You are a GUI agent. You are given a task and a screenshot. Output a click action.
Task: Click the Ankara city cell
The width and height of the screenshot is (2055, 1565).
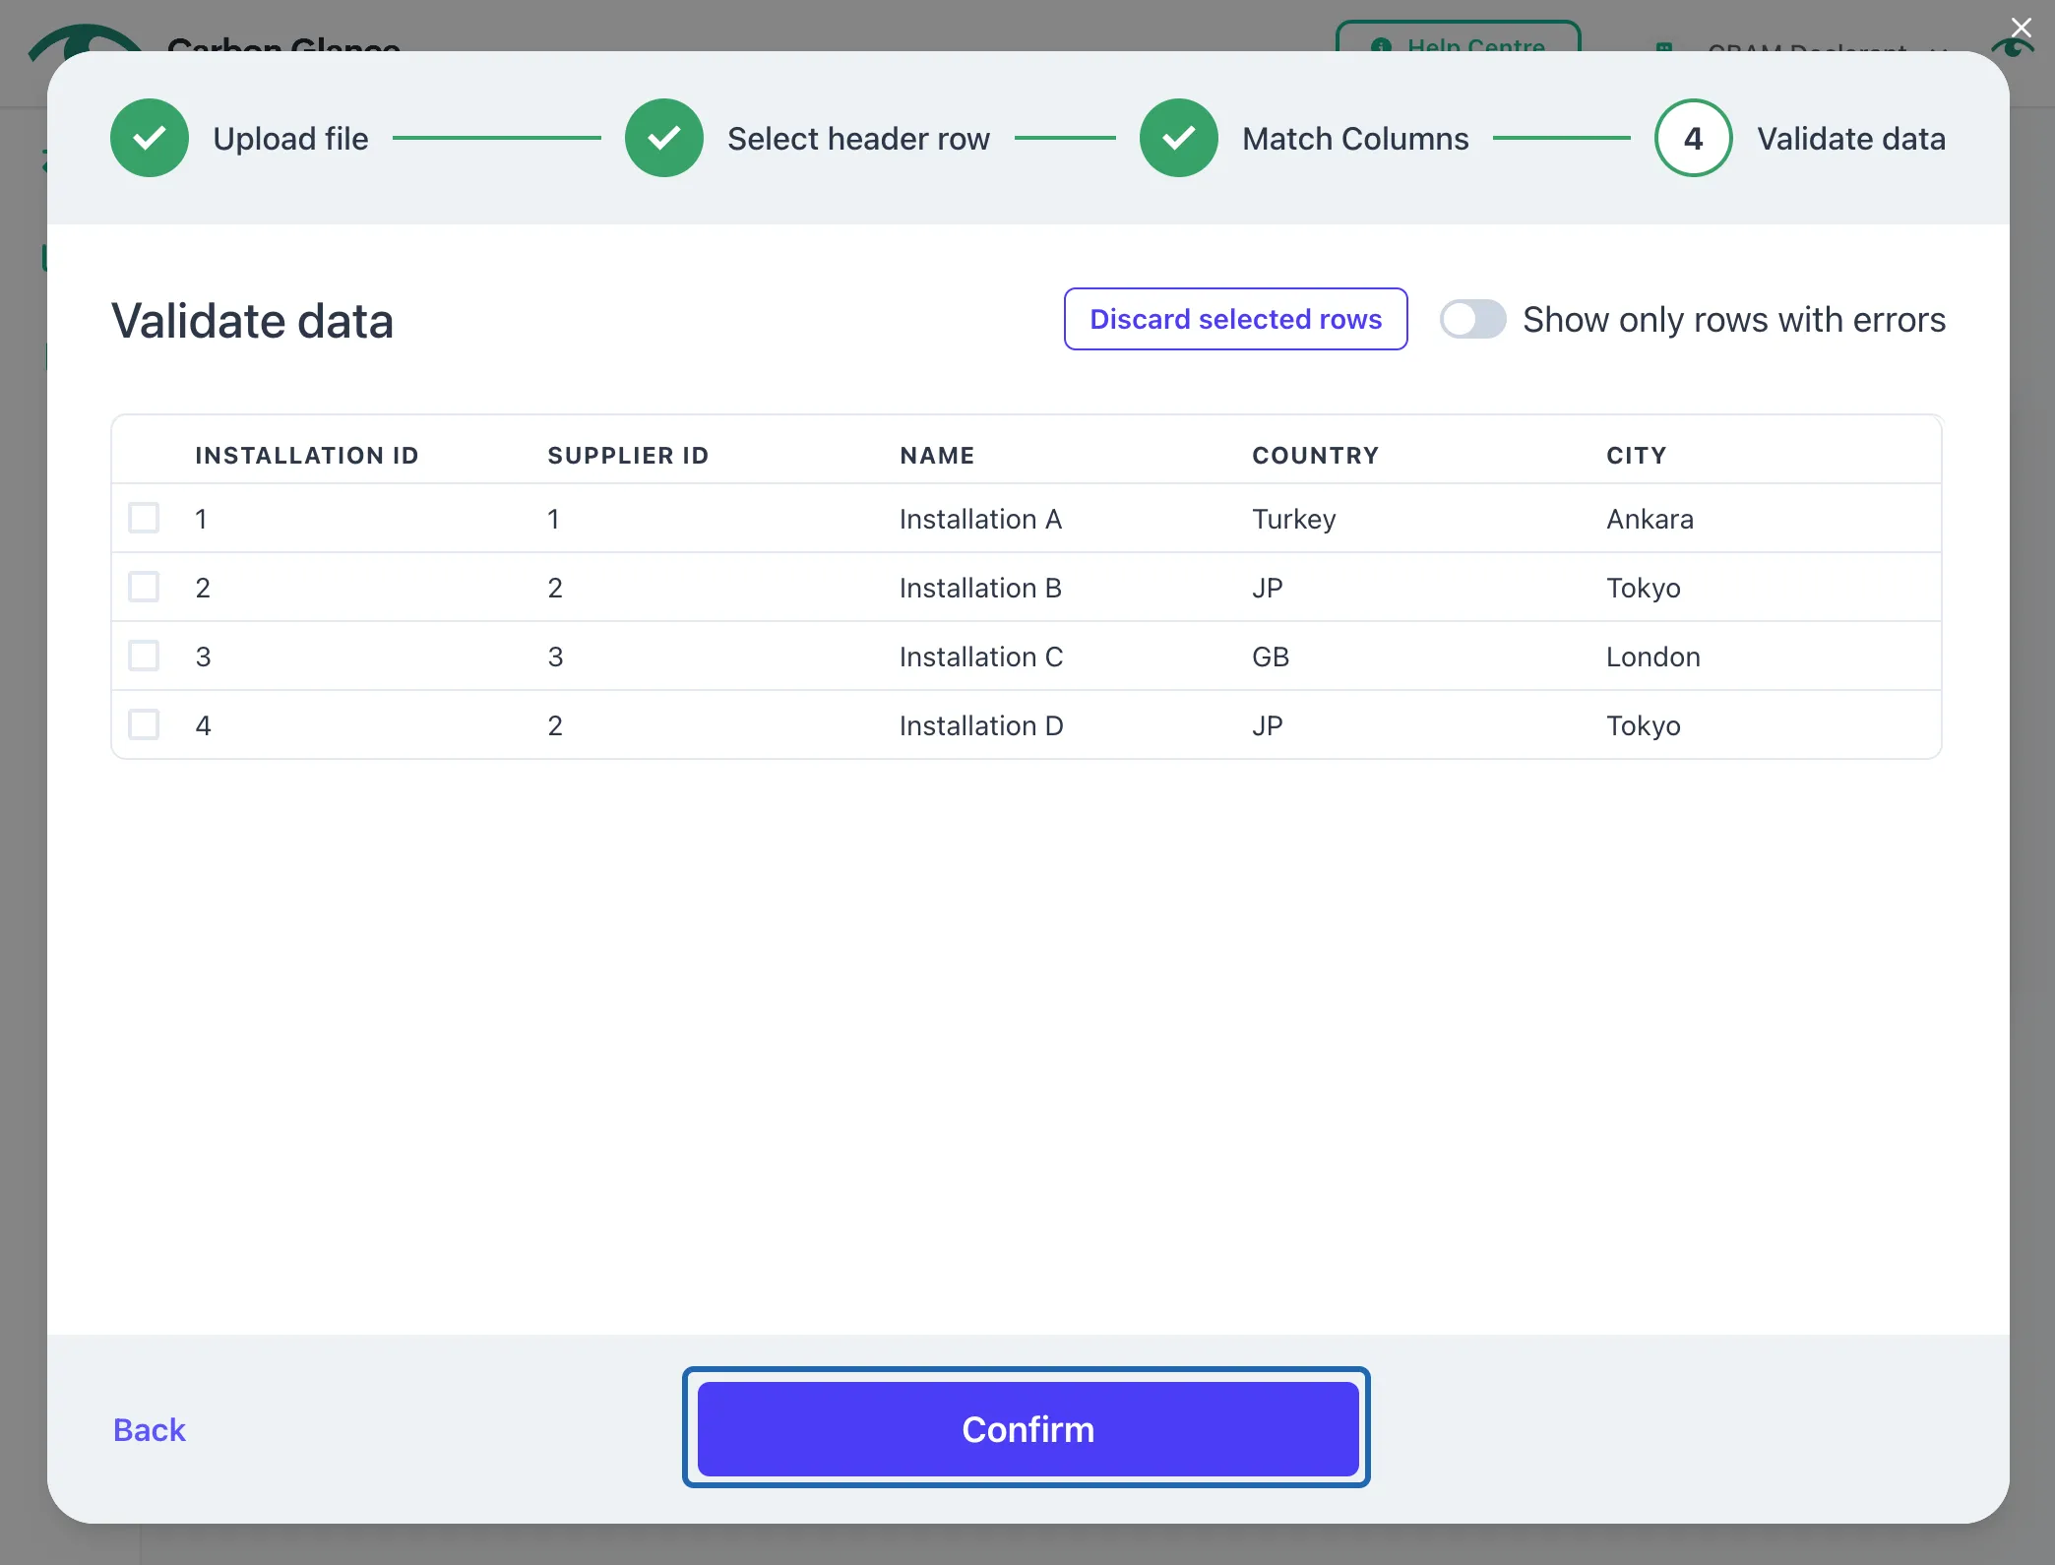tap(1650, 519)
